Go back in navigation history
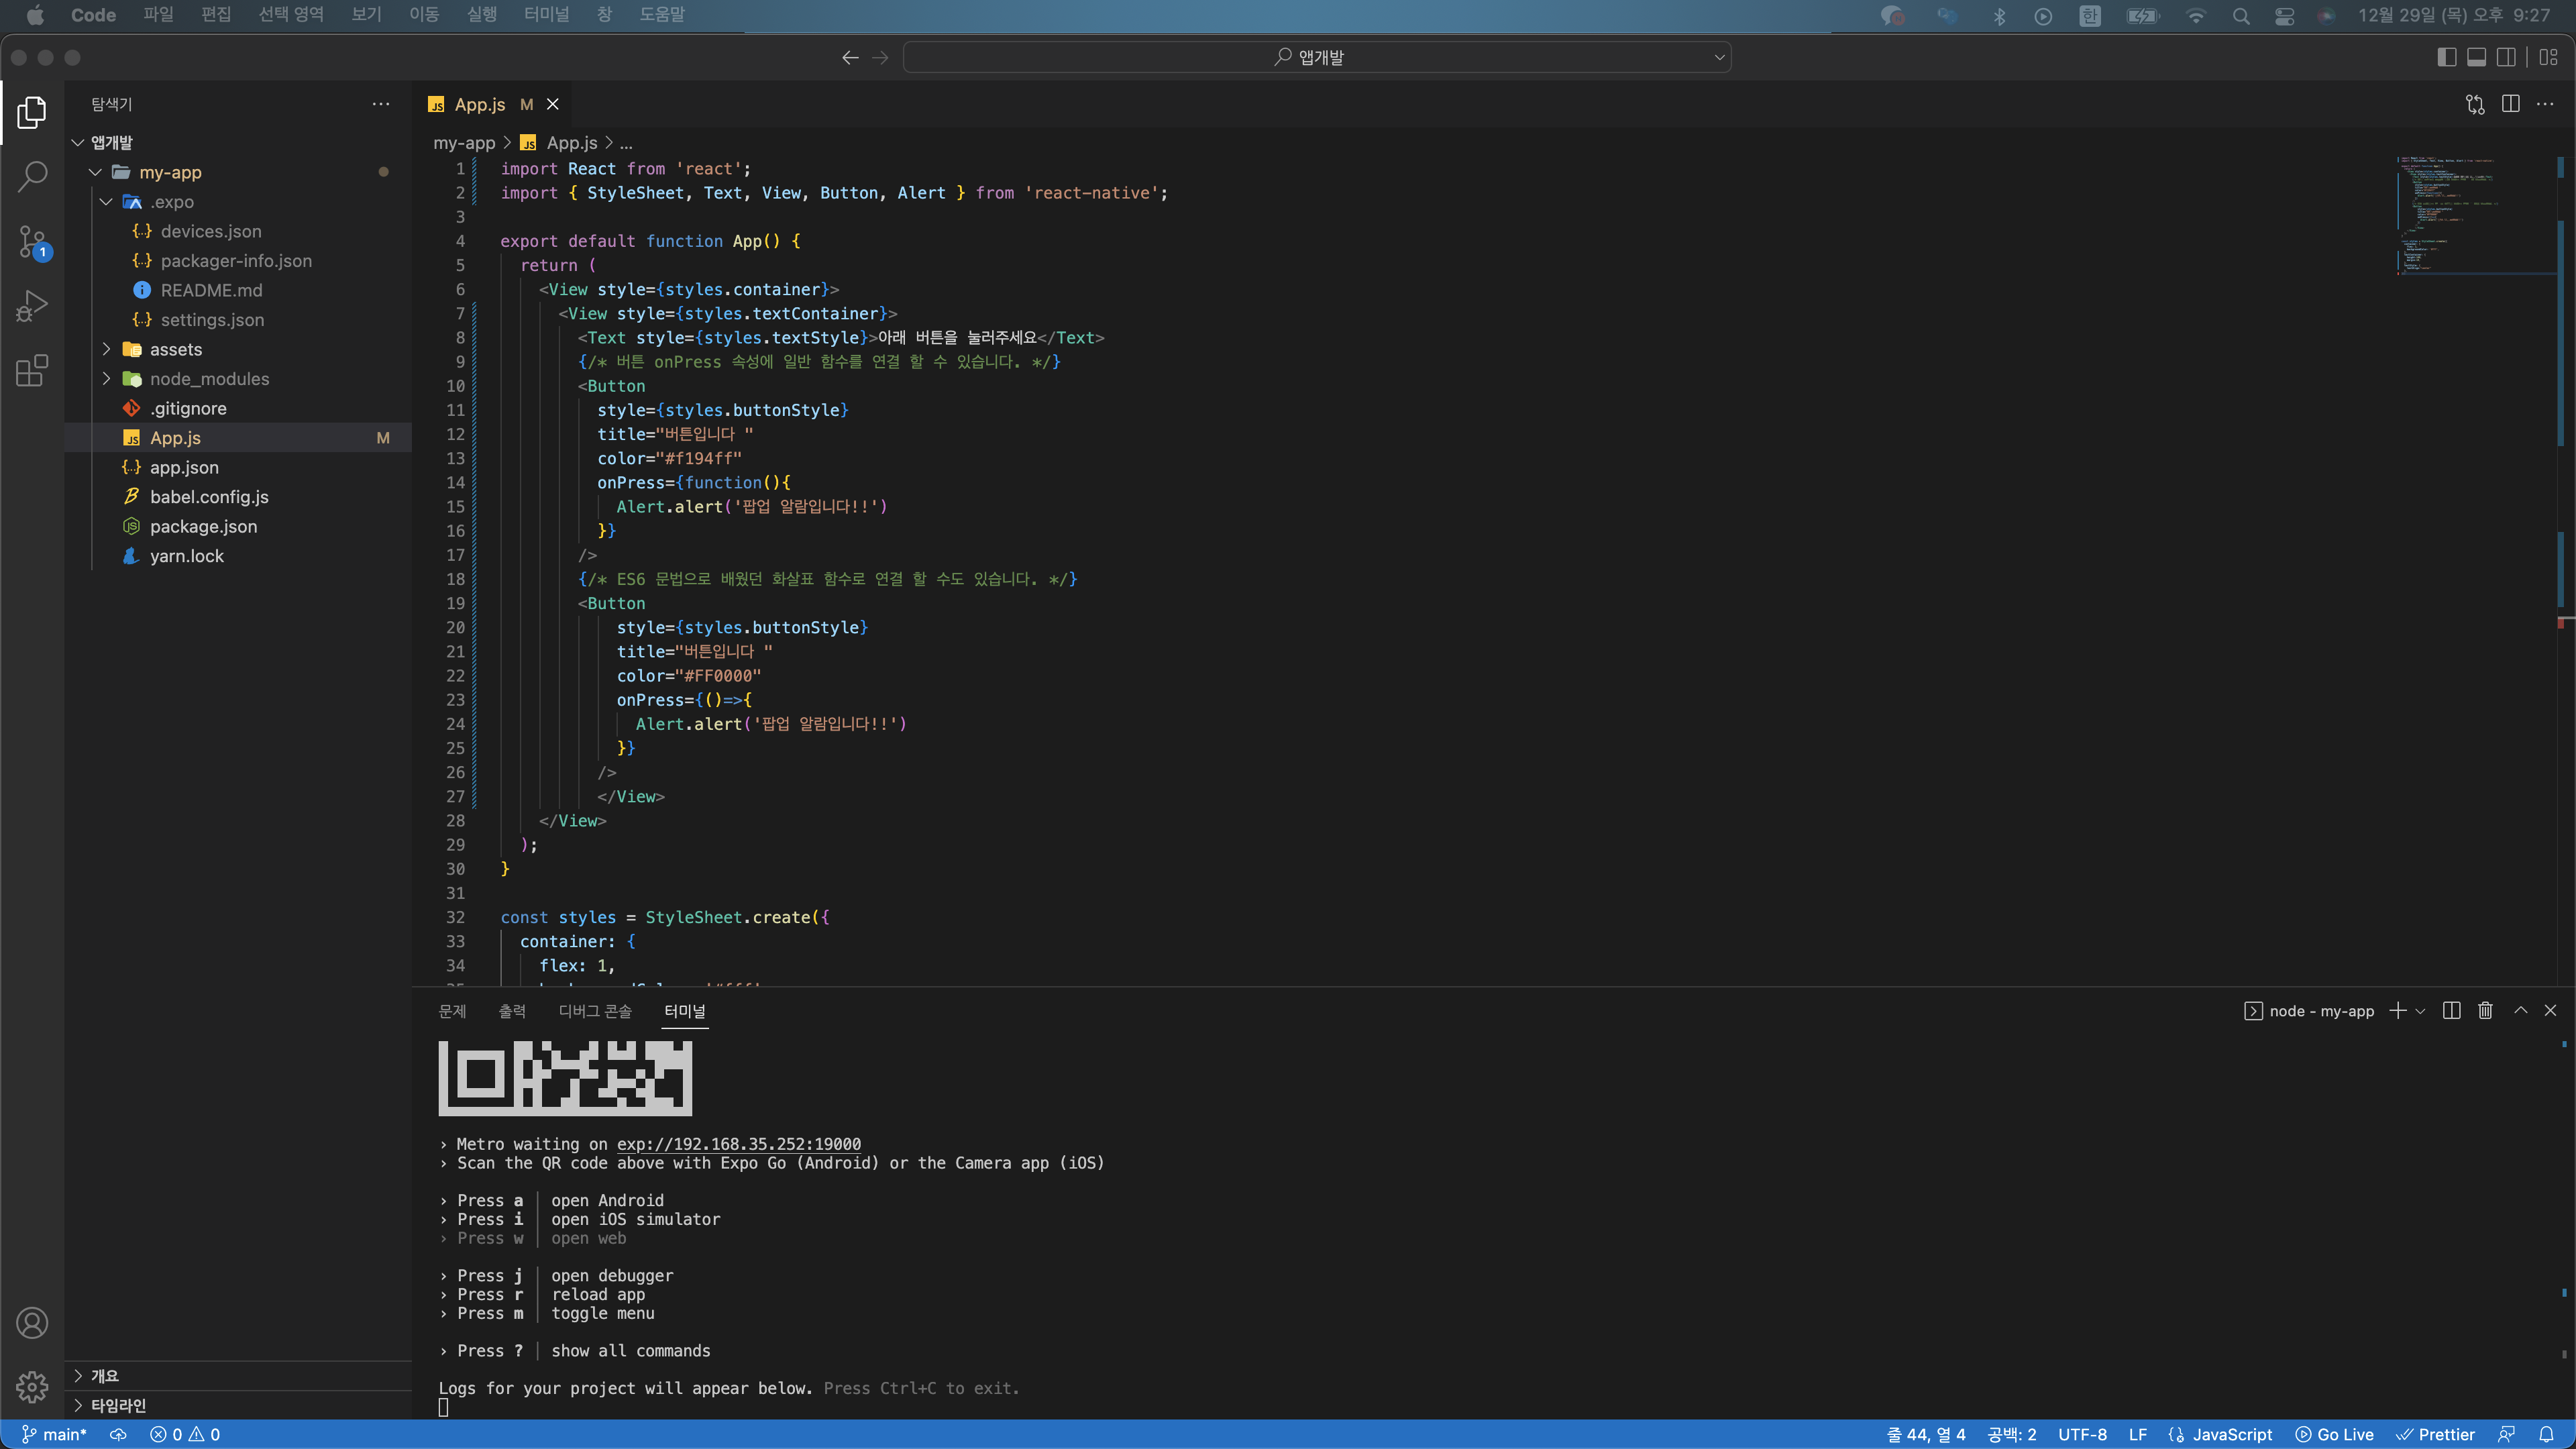 pos(850,58)
